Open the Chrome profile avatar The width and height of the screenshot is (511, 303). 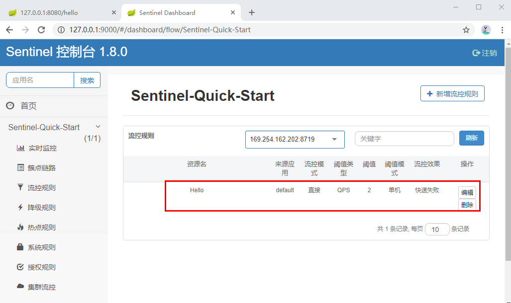tap(486, 30)
